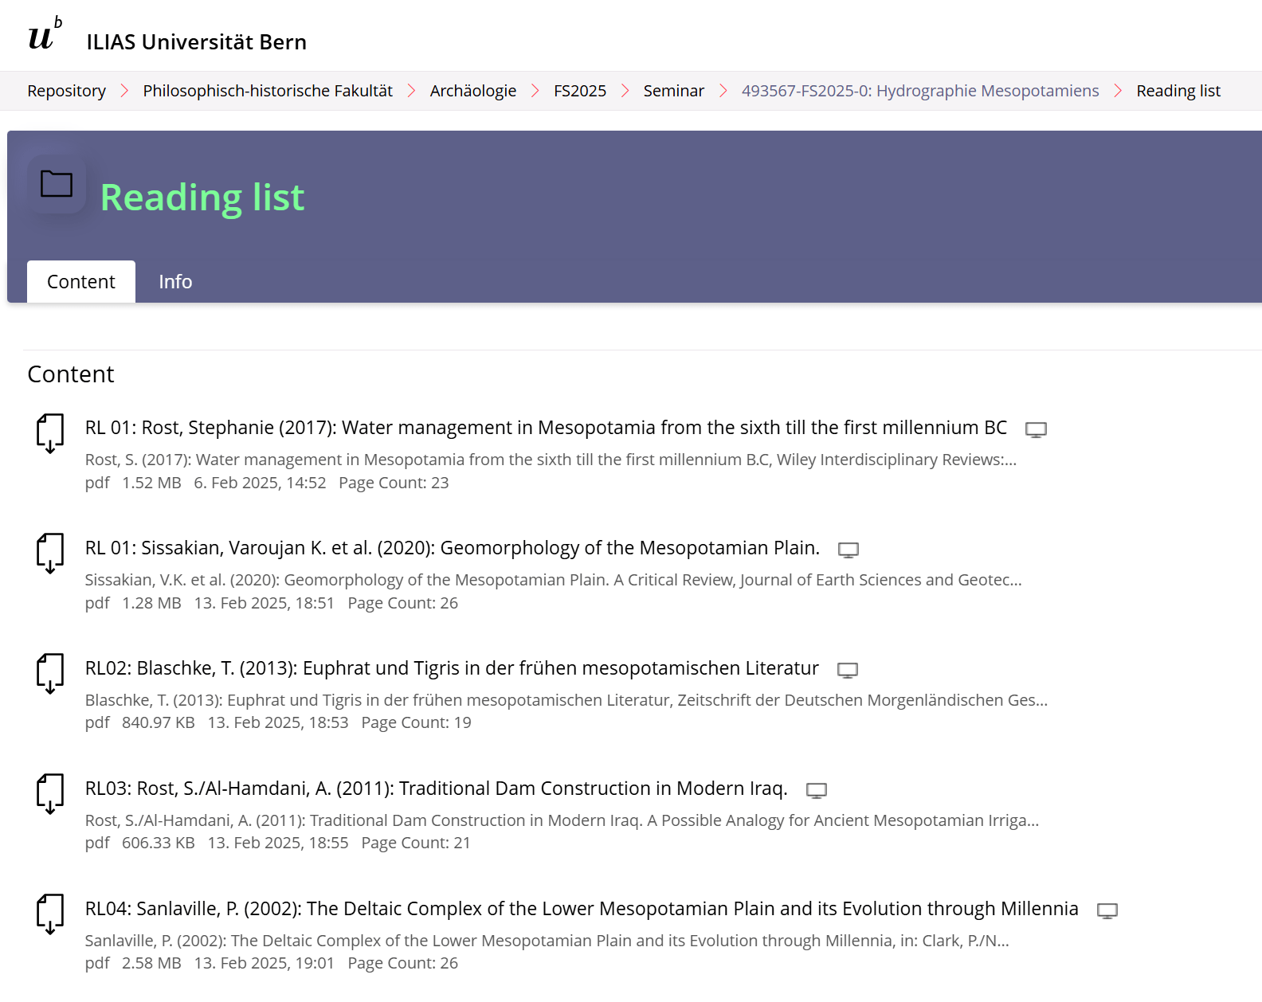Click file icon for Traditional Dam Construction entry
The width and height of the screenshot is (1262, 1002).
[x=50, y=794]
